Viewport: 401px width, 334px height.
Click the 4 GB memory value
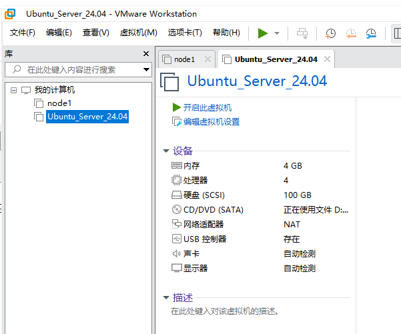293,166
